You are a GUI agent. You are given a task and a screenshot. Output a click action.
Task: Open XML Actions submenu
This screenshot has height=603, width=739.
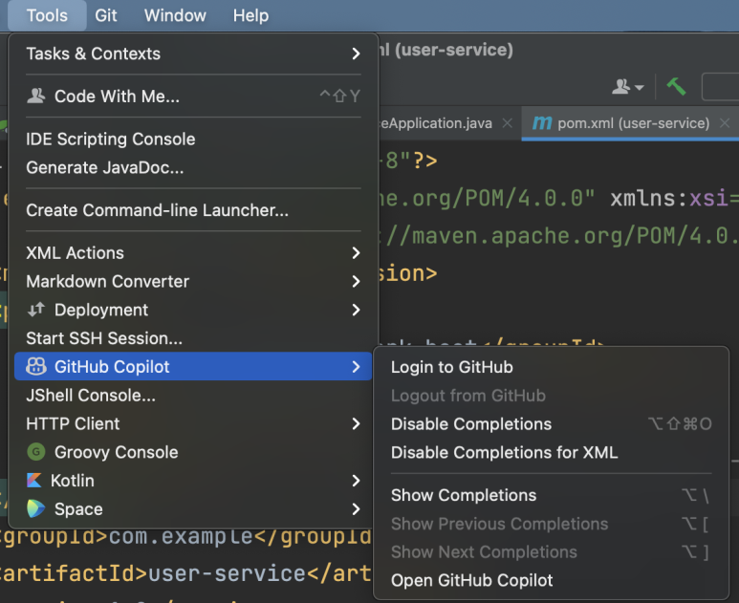click(x=193, y=253)
